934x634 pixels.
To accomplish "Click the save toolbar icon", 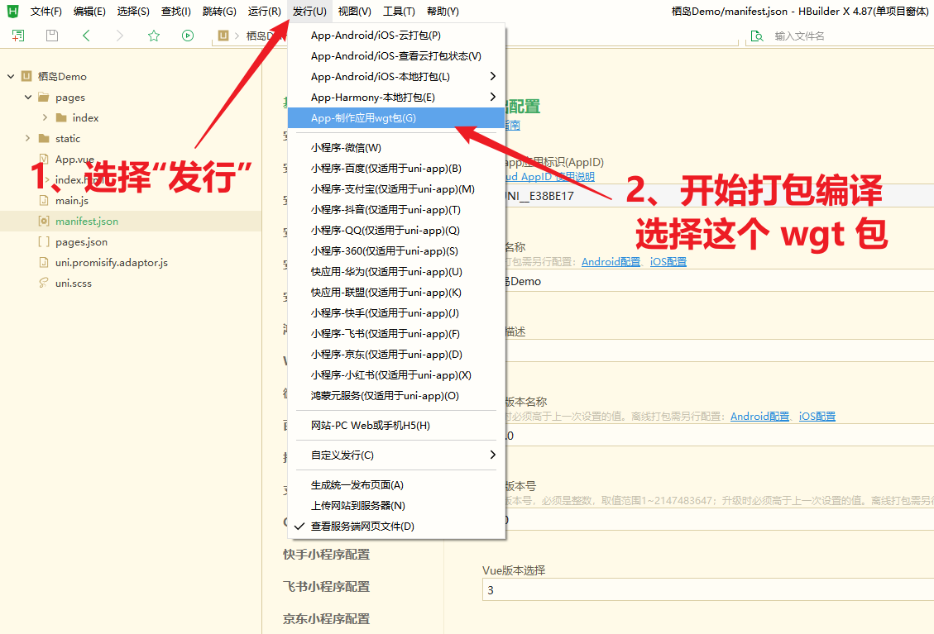I will click(x=52, y=36).
